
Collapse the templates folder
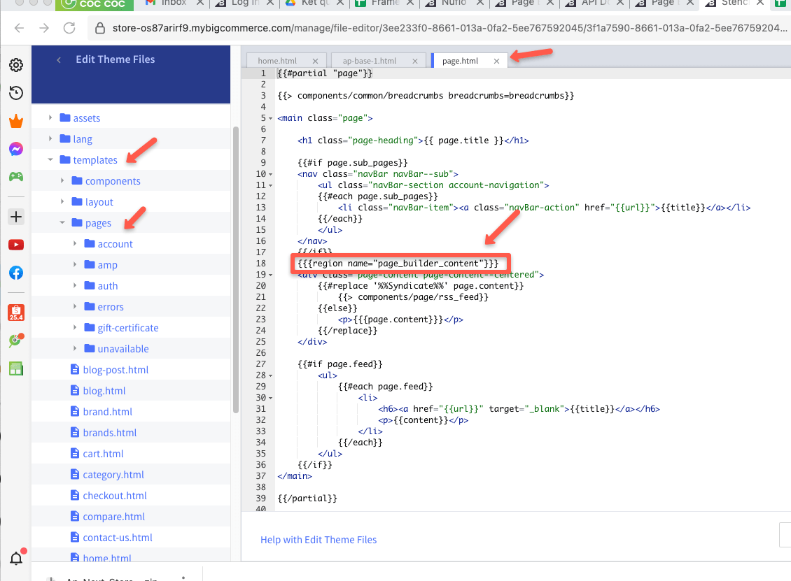(x=50, y=159)
